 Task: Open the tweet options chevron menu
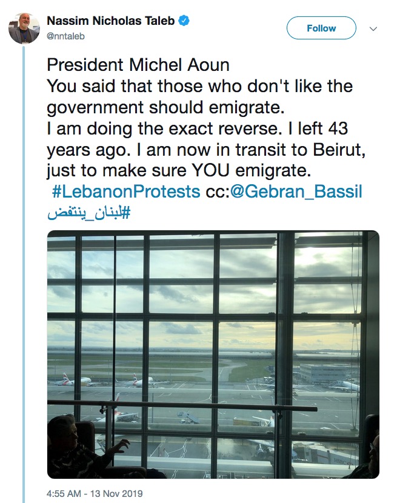(373, 28)
